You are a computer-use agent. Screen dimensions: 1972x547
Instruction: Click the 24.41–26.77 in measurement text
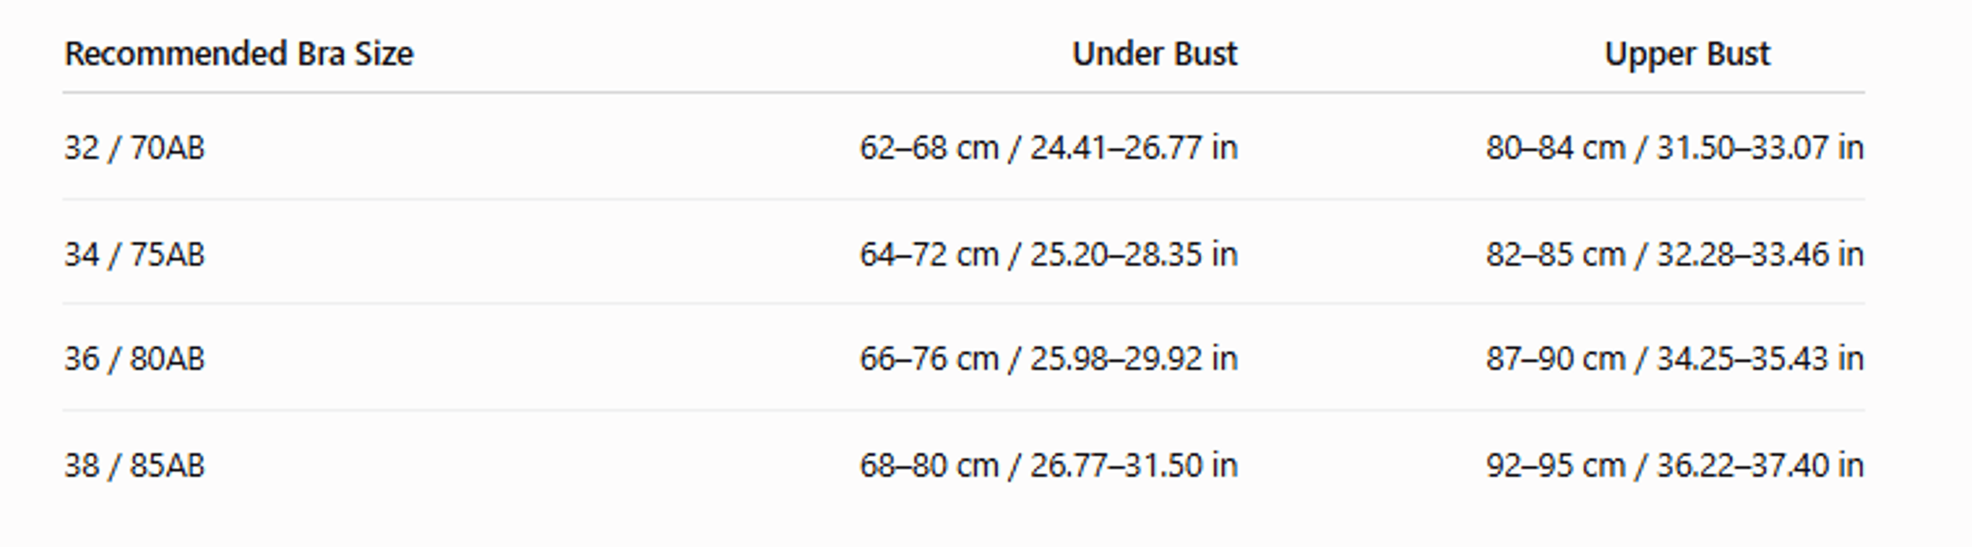(x=1134, y=148)
